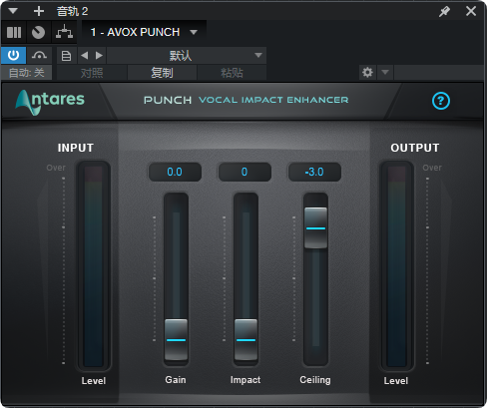This screenshot has width=487, height=408.
Task: Go to next preset arrow
Action: tap(99, 56)
